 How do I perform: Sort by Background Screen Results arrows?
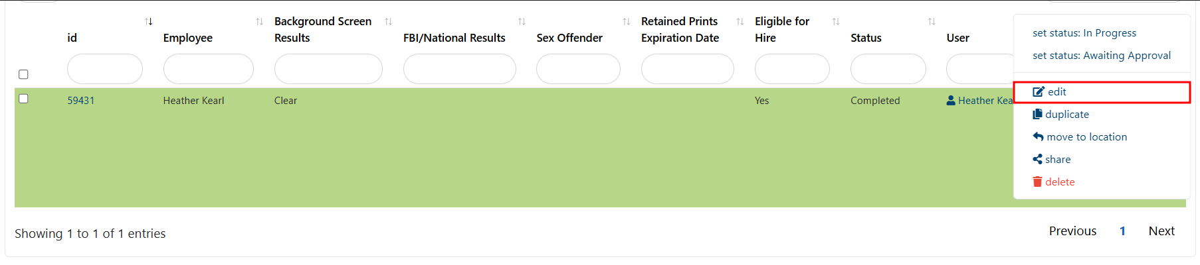click(x=389, y=22)
